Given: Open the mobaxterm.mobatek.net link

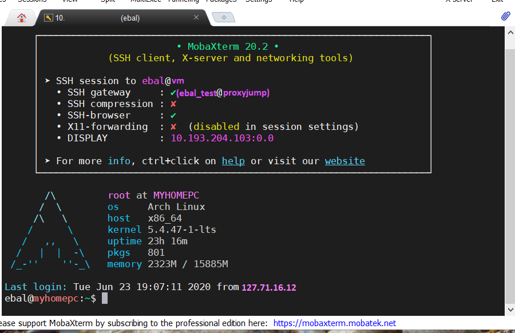Looking at the screenshot, I should (334, 323).
